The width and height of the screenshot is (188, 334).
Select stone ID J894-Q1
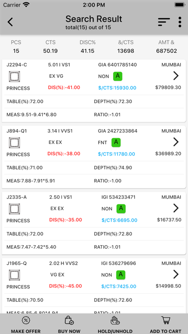tap(17, 131)
